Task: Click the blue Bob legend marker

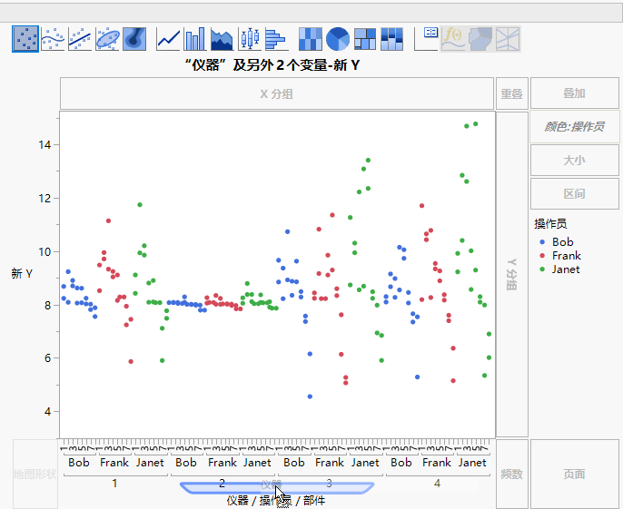Action: 542,242
